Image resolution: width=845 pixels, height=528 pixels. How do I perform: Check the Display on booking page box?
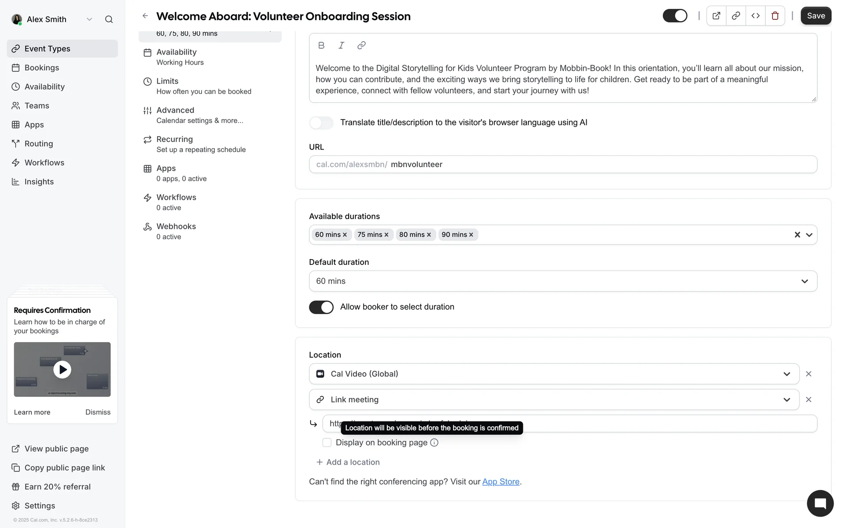pyautogui.click(x=327, y=443)
